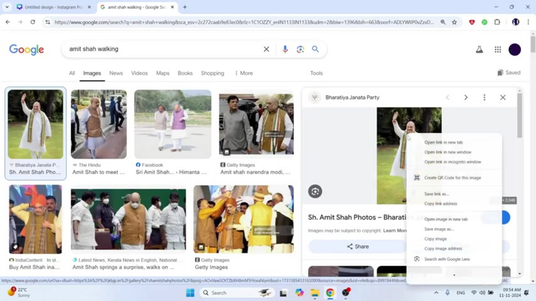536x301 pixels.
Task: Select 'Save image as...' from context menu
Action: point(439,229)
